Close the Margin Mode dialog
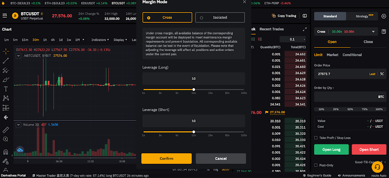The image size is (389, 178). (x=245, y=2)
